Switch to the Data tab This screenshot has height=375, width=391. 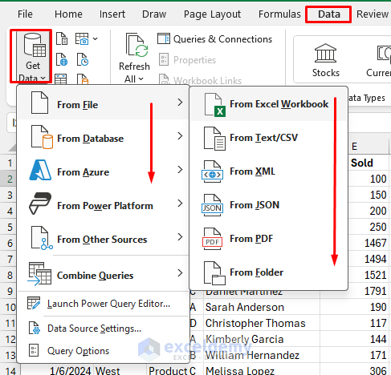[x=329, y=14]
